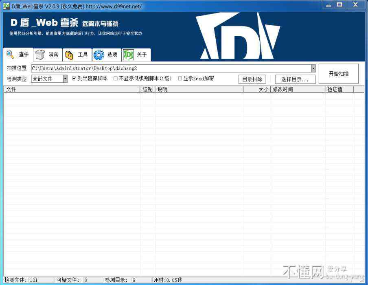Sort by the 文件 column header
This screenshot has height=285, width=368.
click(x=72, y=89)
